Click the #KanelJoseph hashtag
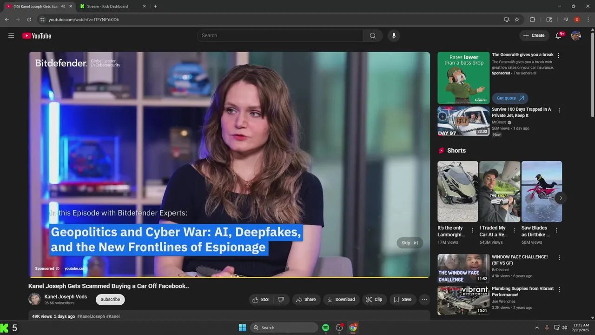Image resolution: width=595 pixels, height=335 pixels. (x=91, y=316)
